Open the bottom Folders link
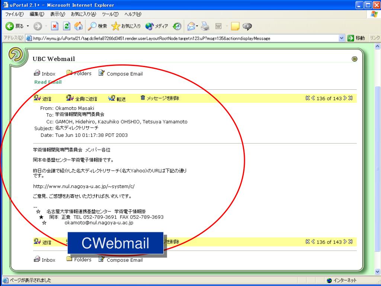381x286 pixels. coord(79,259)
